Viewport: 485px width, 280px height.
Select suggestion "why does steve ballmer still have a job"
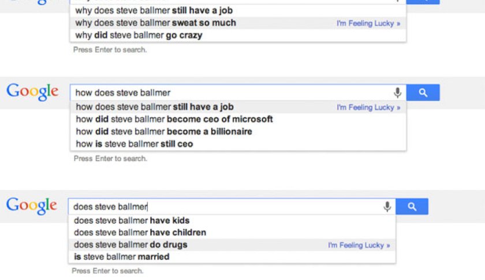tap(154, 10)
